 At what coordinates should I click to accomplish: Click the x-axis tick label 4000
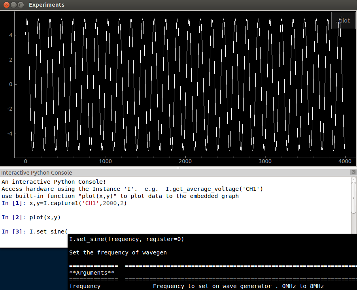[x=345, y=161]
